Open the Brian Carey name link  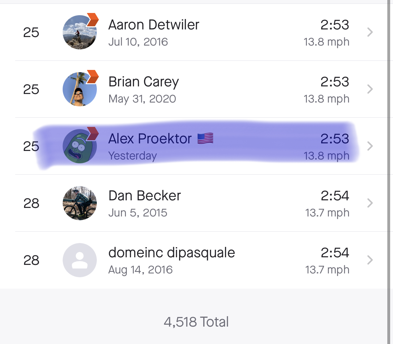pyautogui.click(x=144, y=82)
